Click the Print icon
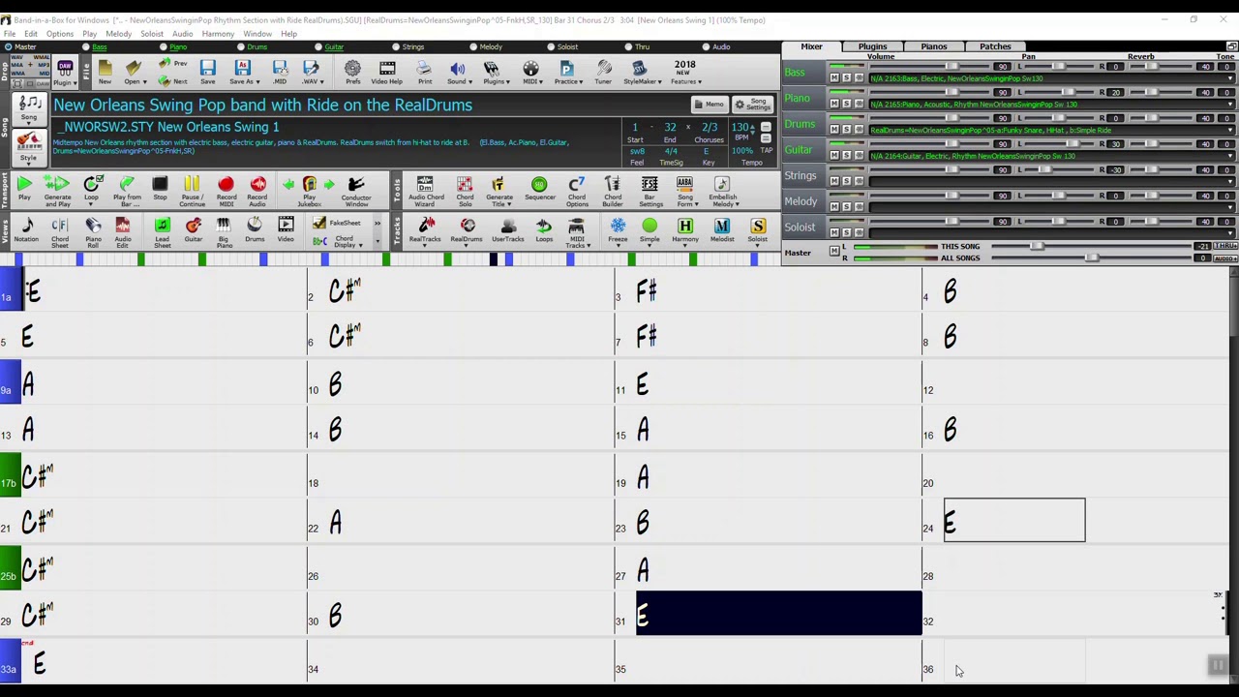 [424, 71]
